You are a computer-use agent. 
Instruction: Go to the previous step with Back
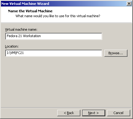click(69, 113)
